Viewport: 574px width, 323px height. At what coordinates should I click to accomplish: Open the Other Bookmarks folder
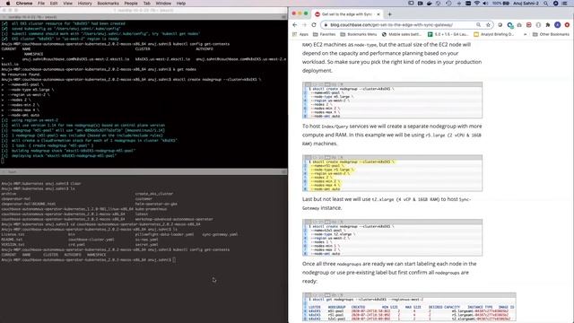coord(551,34)
